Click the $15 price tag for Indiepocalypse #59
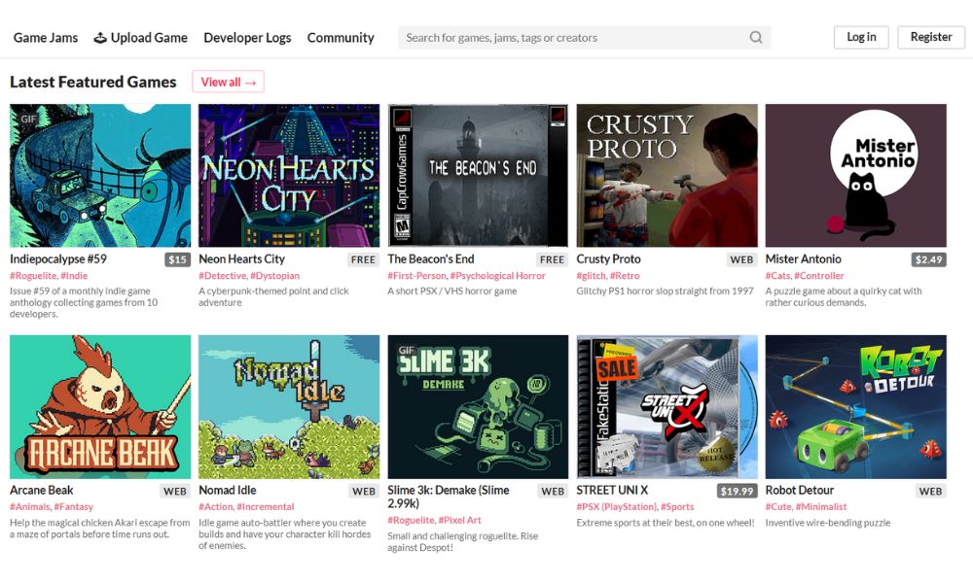The image size is (973, 583). point(177,259)
